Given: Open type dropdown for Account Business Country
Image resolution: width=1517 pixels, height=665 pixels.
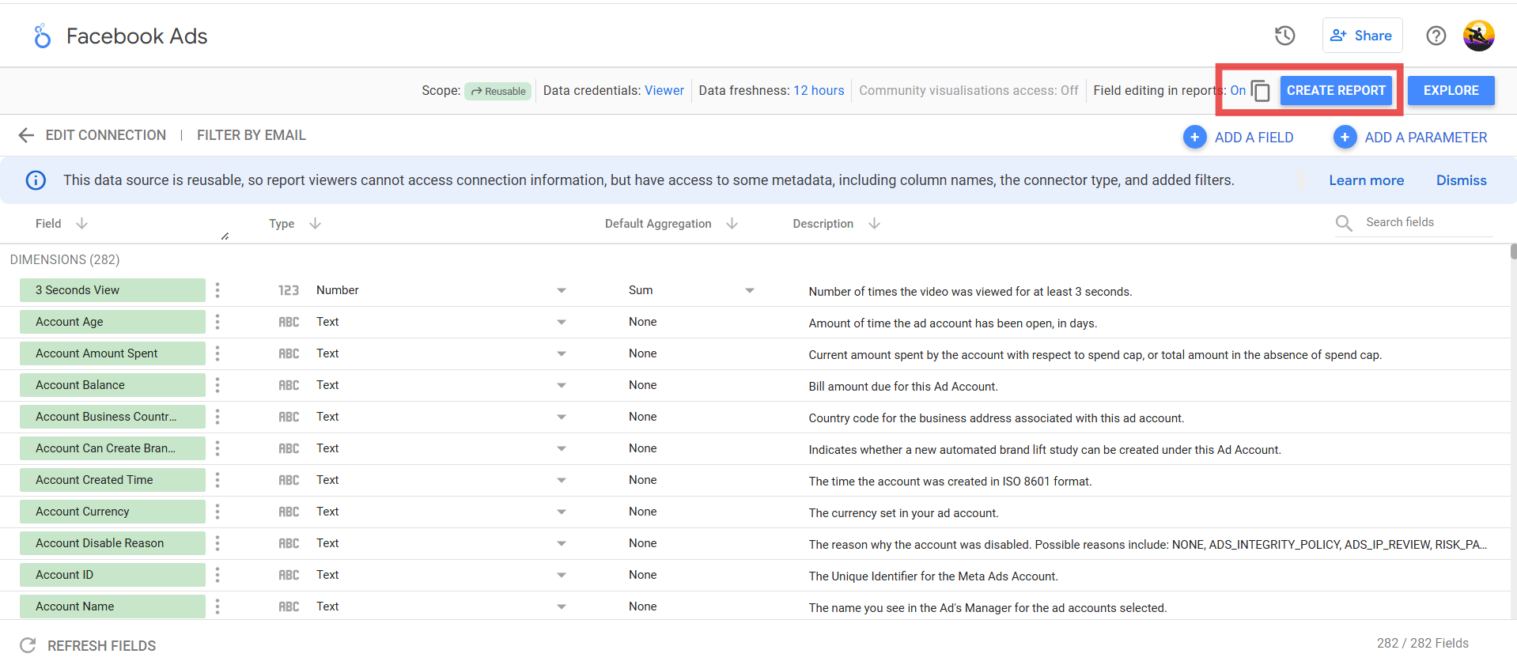Looking at the screenshot, I should [562, 418].
